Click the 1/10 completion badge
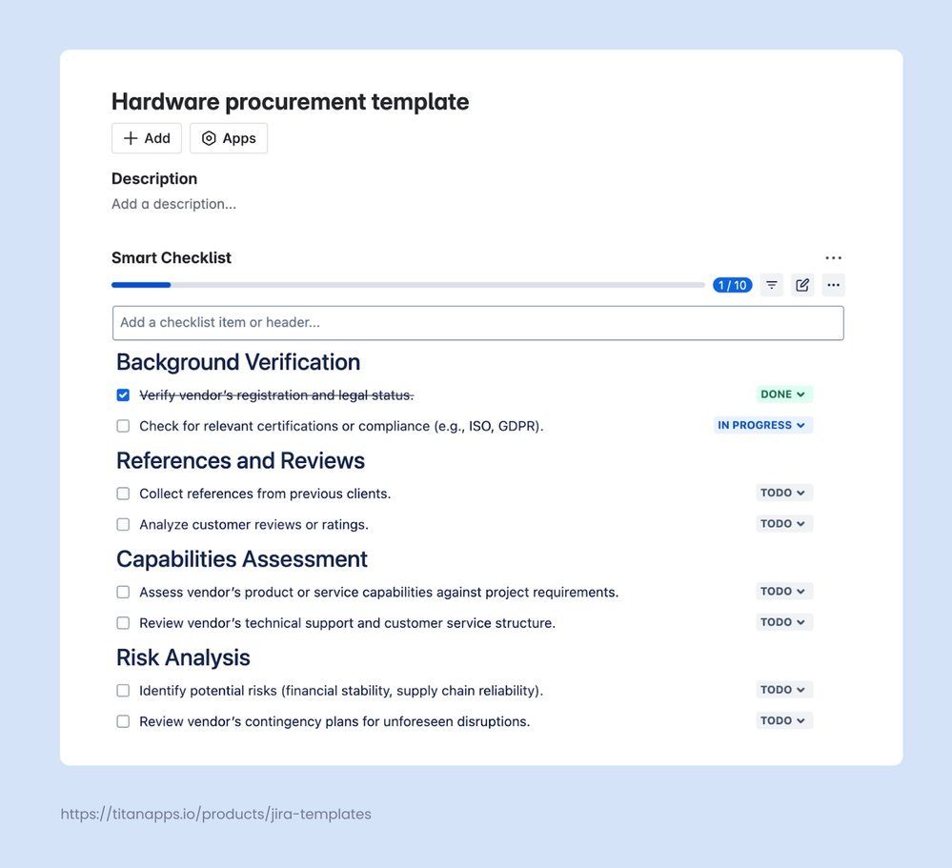Image resolution: width=952 pixels, height=868 pixels. pos(732,284)
